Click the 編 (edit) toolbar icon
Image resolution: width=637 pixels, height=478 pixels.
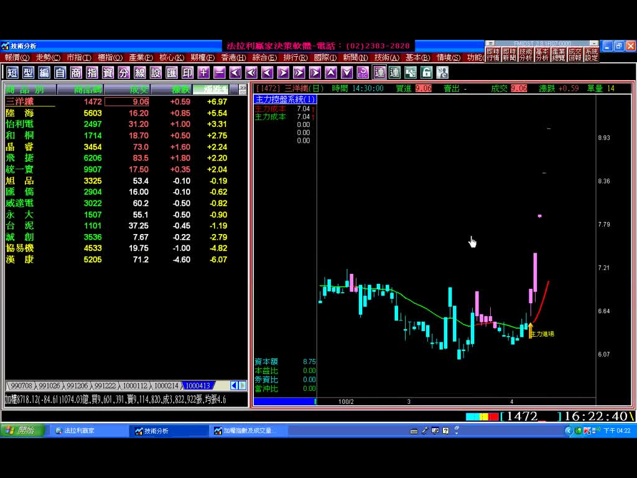click(x=44, y=73)
